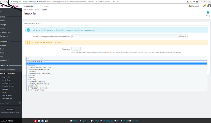Reload the page with the refresh icon
Image resolution: width=211 pixels, height=123 pixels.
(7, 2)
